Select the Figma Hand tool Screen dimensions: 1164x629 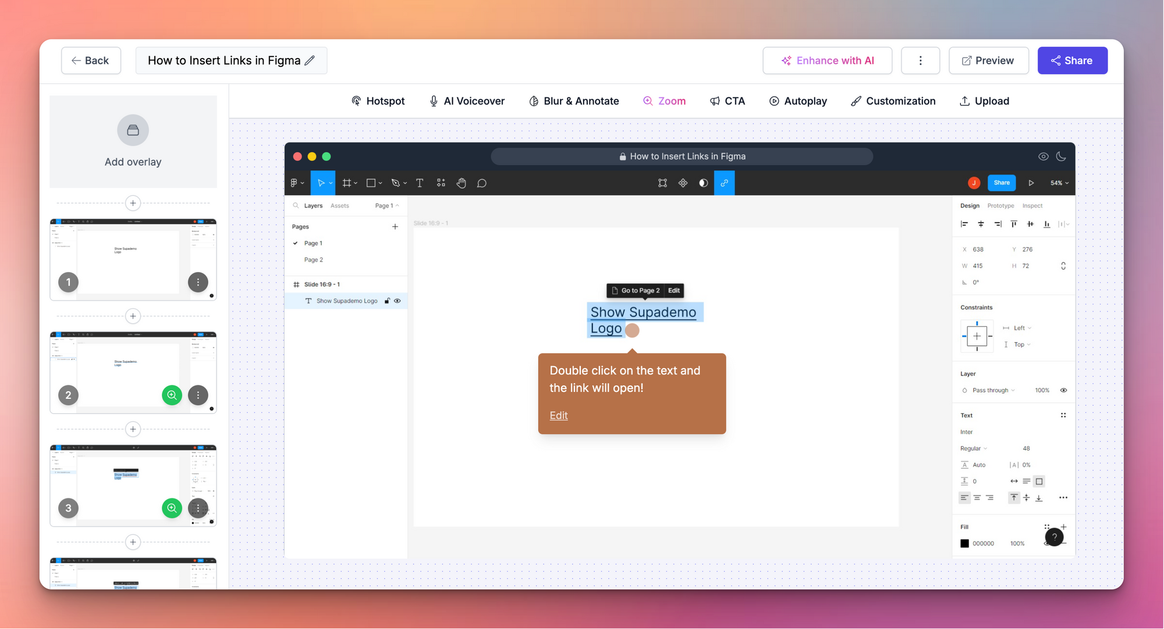(462, 183)
